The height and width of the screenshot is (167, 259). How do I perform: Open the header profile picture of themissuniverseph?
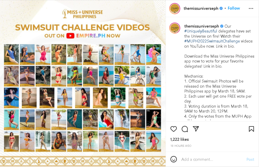175,8
